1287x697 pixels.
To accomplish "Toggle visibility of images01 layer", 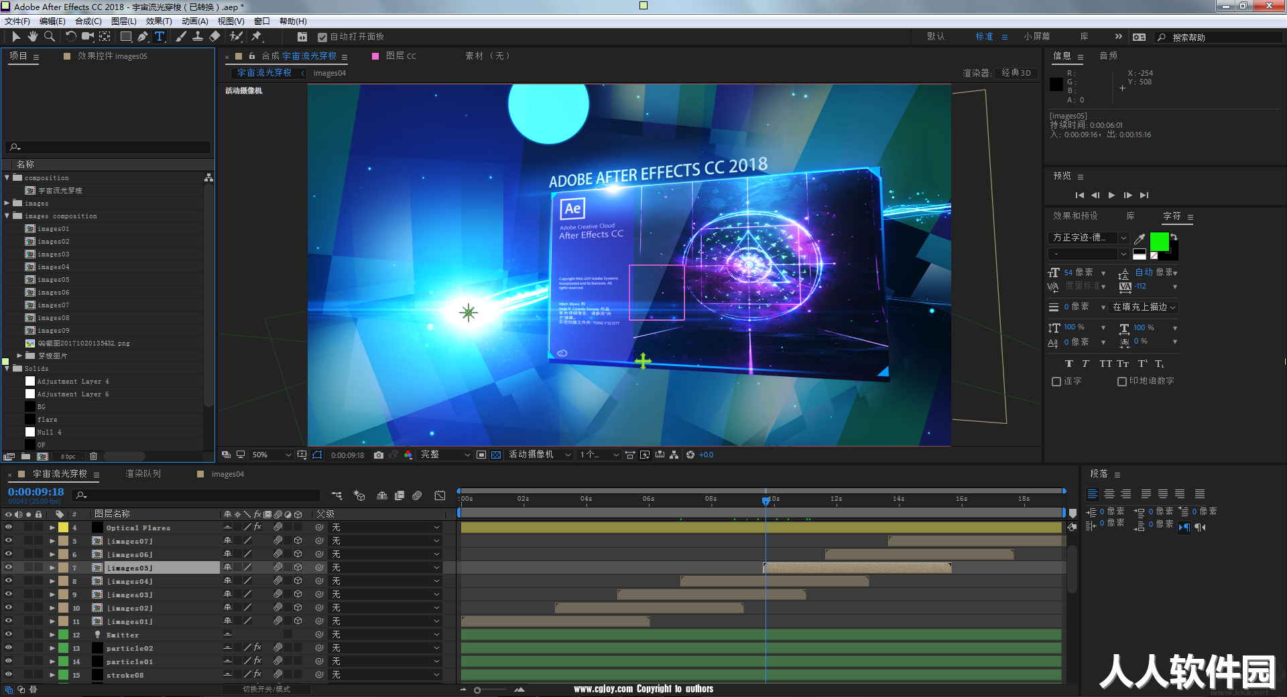I will (9, 621).
